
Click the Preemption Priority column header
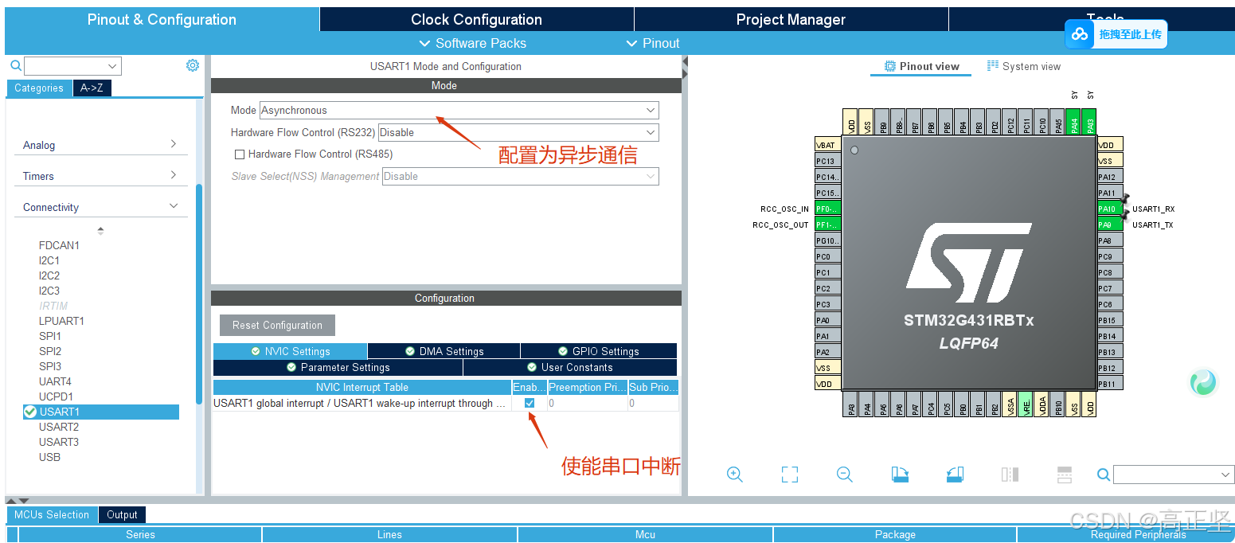[x=587, y=388]
